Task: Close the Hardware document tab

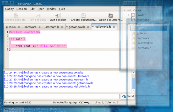Action: click(x=40, y=27)
